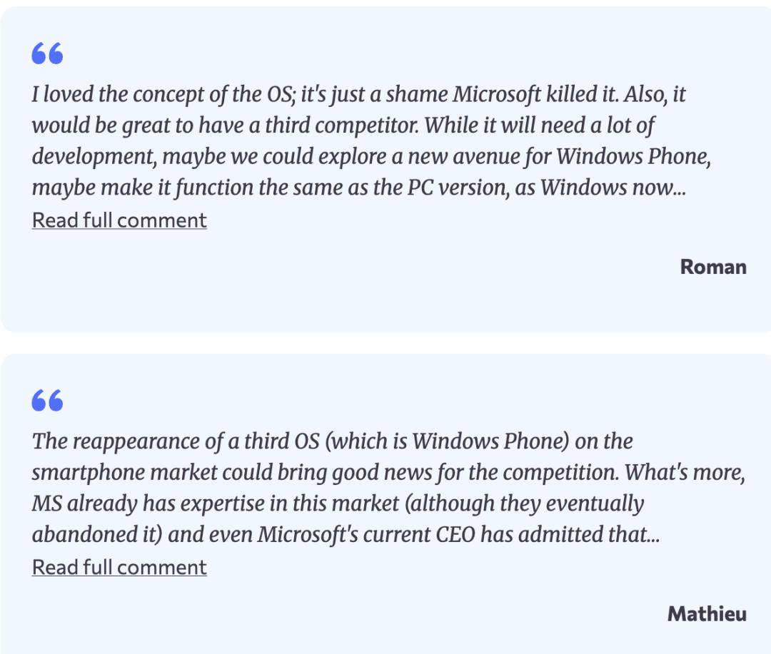Click the blank area right of Roman's quote icon

point(357,53)
